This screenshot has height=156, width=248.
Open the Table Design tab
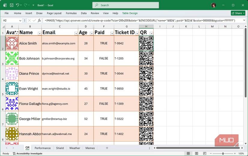[x=130, y=13]
